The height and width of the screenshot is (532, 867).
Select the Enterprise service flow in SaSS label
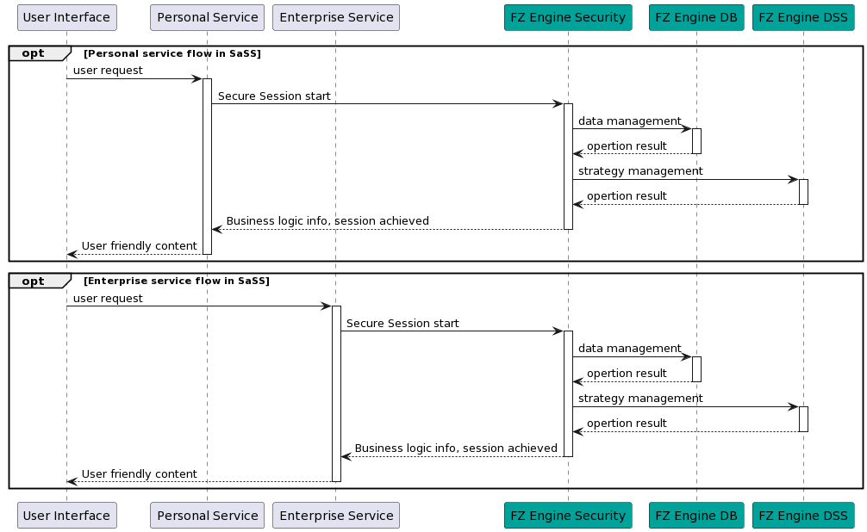point(176,281)
